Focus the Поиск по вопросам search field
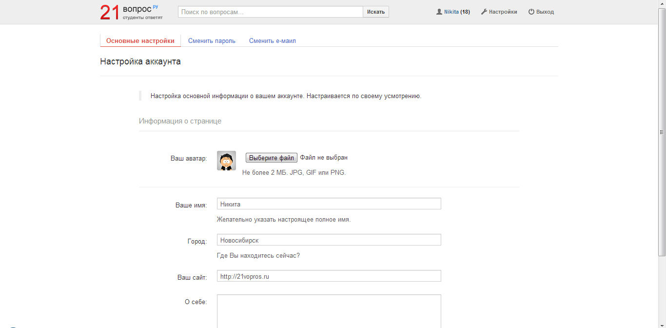Screen dimensions: 666x328 point(270,12)
